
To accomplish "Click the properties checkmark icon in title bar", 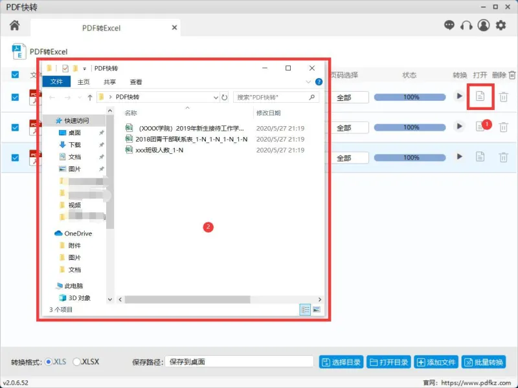I will click(x=65, y=69).
